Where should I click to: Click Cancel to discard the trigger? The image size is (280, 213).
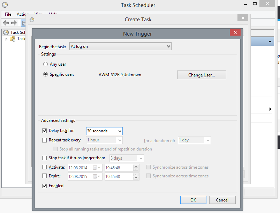coord(222,200)
